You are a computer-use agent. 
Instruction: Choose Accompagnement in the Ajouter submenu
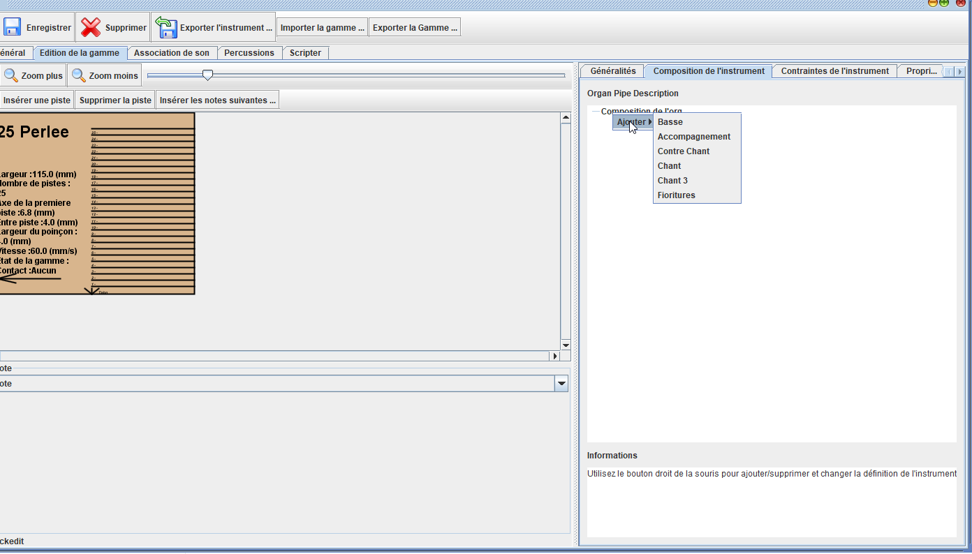[693, 137]
